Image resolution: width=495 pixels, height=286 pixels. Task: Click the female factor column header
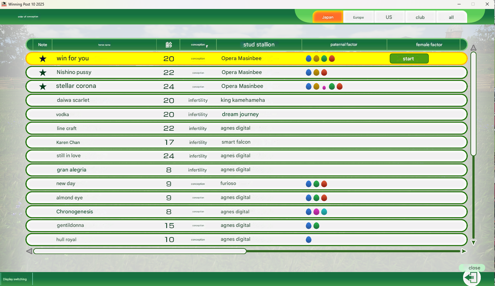coord(429,45)
